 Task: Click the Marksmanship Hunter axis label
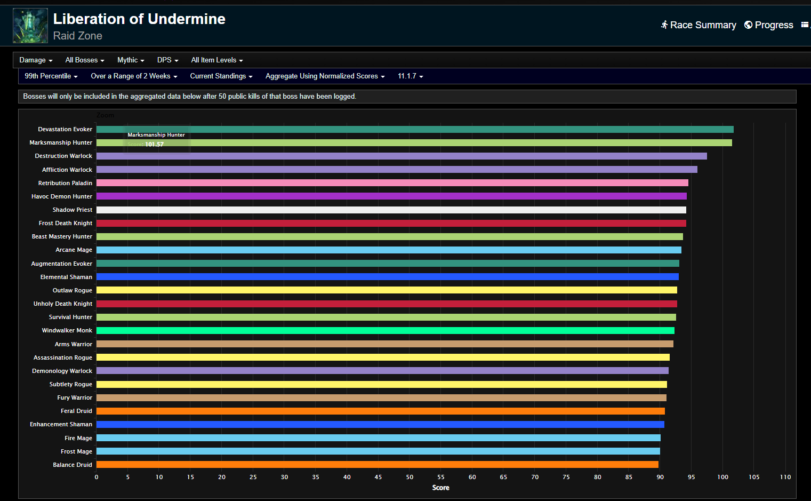click(61, 142)
